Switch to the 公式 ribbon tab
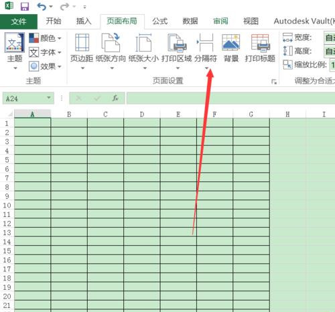Viewport: 335px width, 312px height. (x=160, y=21)
